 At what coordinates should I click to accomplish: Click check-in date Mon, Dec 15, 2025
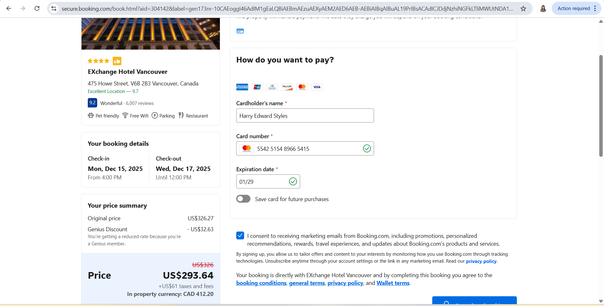[x=115, y=169]
